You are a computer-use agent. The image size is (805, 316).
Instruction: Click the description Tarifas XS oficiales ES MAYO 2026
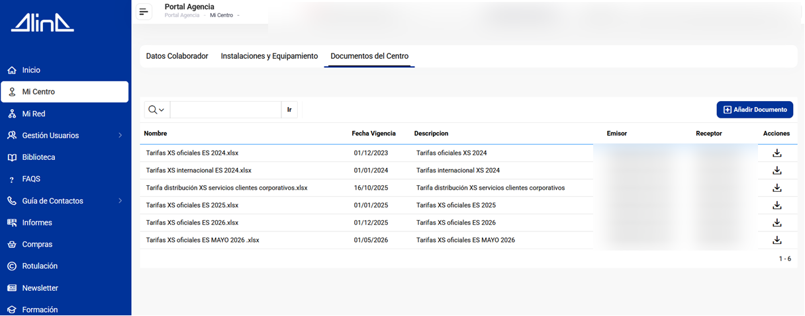[465, 240]
